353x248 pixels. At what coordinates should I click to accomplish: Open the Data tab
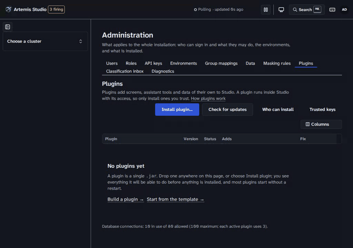(x=250, y=63)
